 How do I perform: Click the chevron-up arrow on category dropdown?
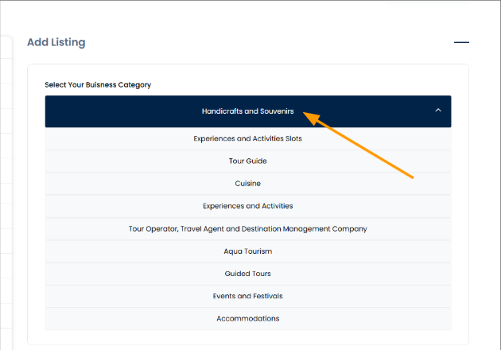pos(438,111)
